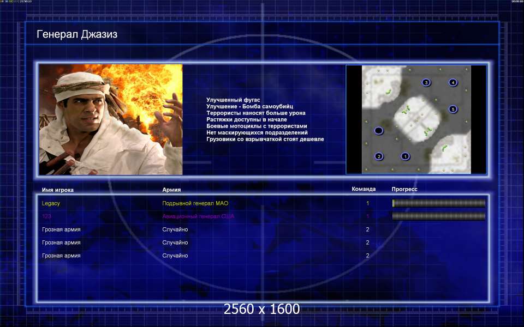Click the first 'Грозная армия' entry
The height and width of the screenshot is (327, 524).
pos(61,229)
